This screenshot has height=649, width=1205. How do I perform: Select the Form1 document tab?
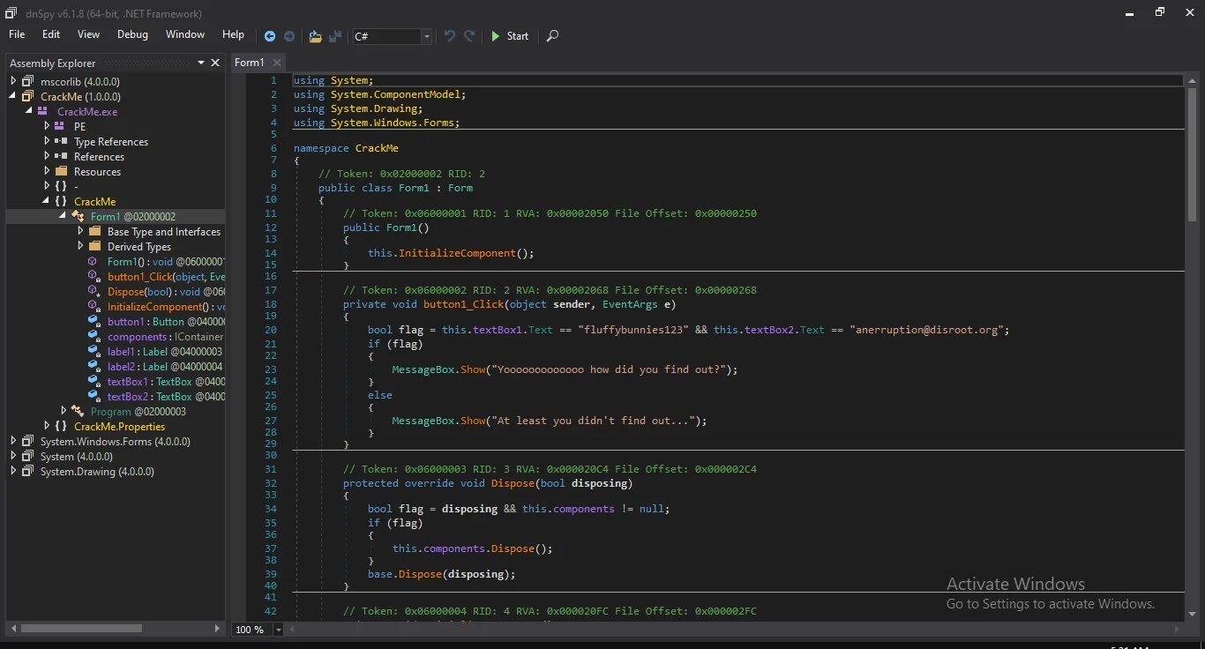click(250, 63)
